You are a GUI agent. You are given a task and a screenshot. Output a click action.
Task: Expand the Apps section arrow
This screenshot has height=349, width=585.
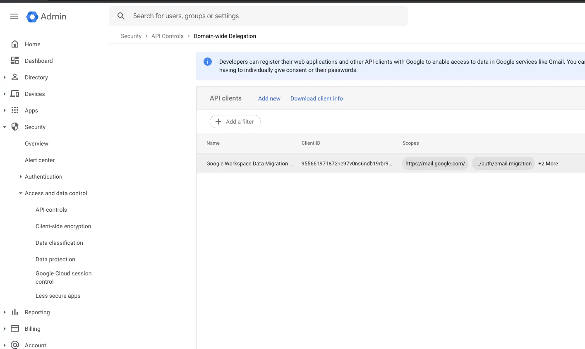(x=5, y=110)
